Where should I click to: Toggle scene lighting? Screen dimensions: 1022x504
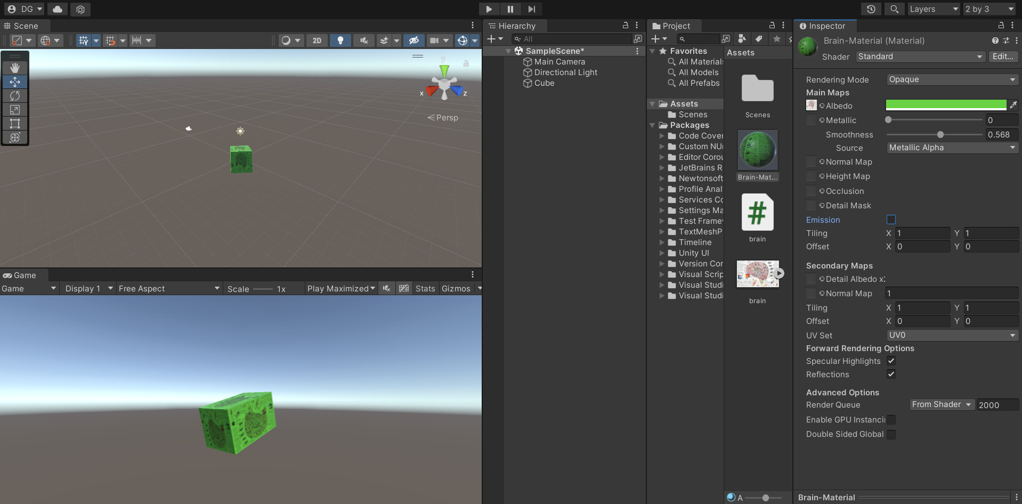[x=340, y=40]
